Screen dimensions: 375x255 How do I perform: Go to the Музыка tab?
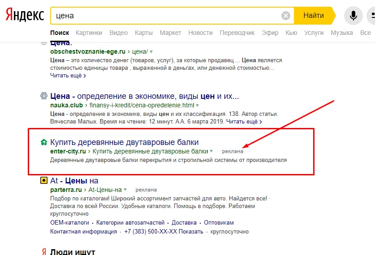(x=341, y=33)
